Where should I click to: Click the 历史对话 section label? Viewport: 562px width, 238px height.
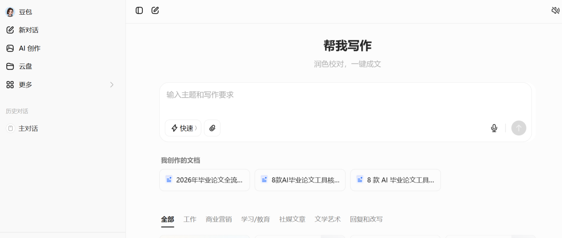tap(17, 111)
